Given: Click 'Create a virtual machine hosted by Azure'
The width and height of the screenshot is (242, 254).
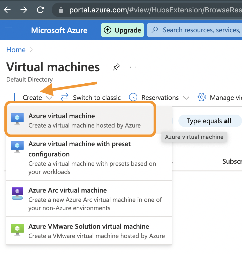Looking at the screenshot, I should (85, 125).
